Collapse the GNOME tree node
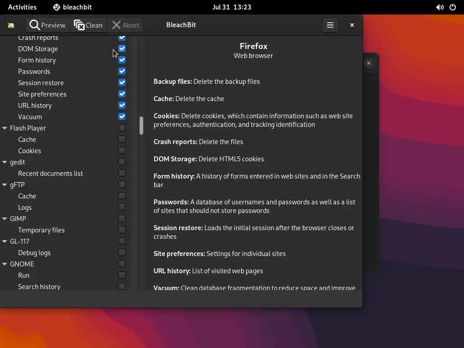This screenshot has height=348, width=464. pos(5,264)
